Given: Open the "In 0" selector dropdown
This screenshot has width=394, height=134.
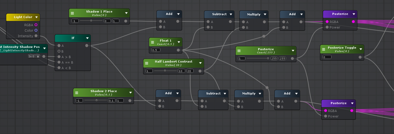Looking at the screenshot, I should (x=34, y=57).
